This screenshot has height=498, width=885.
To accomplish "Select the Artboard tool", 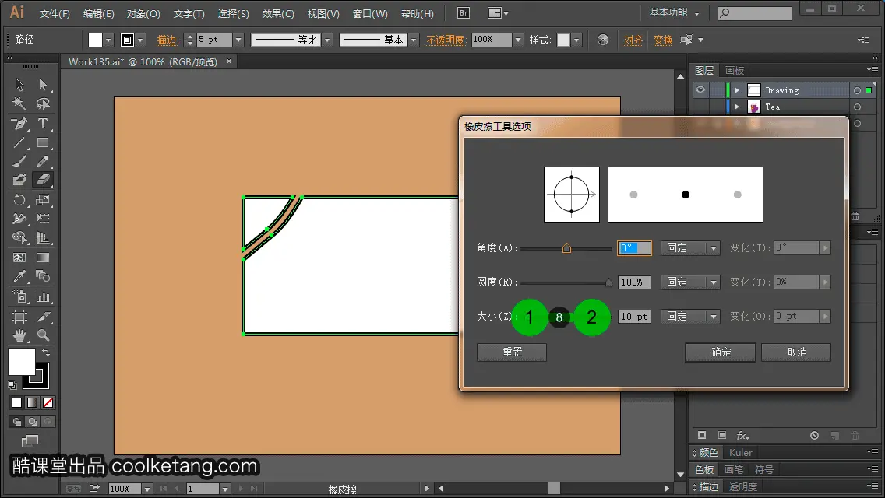I will (19, 317).
